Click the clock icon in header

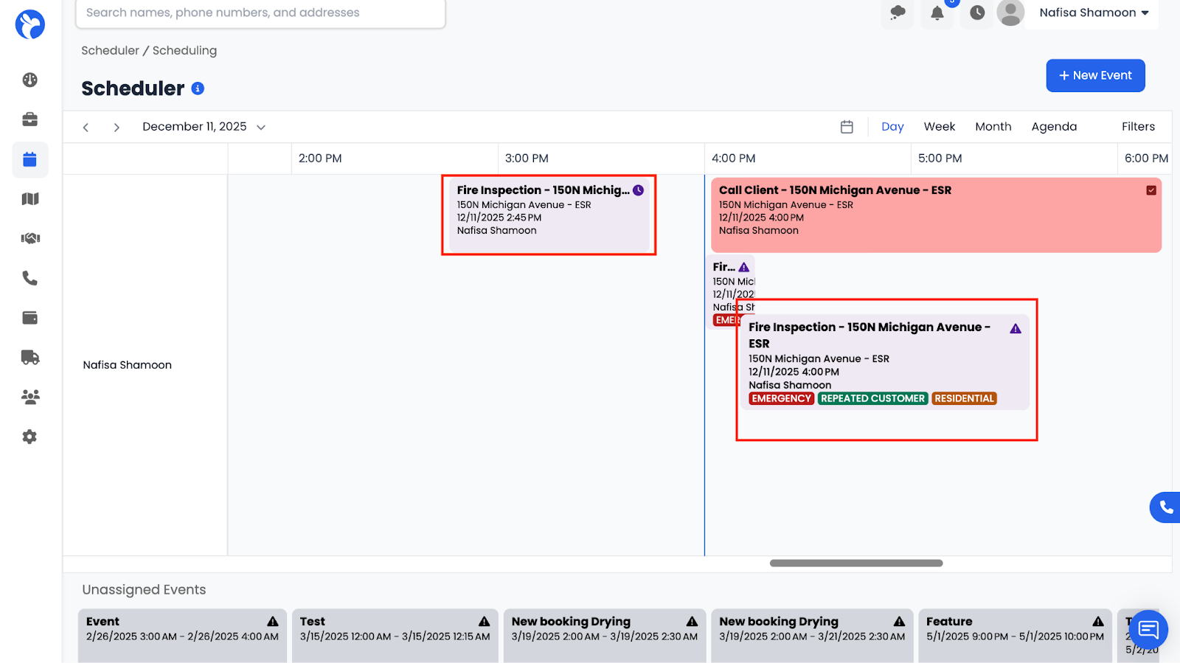(x=977, y=13)
